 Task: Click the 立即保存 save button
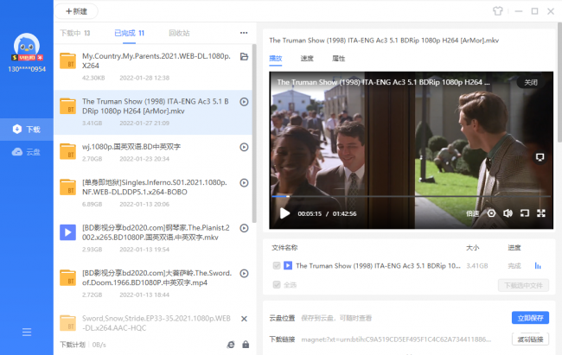(x=530, y=318)
